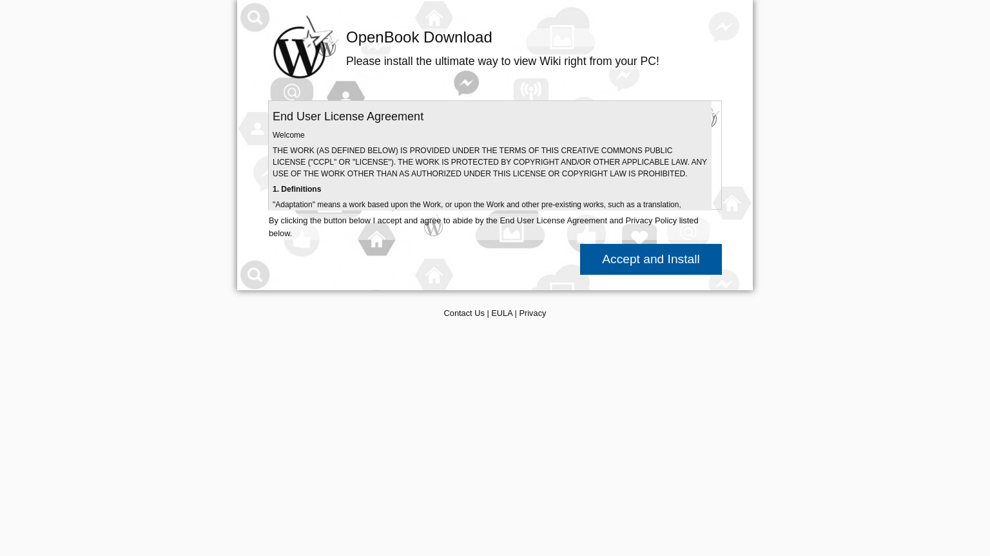The image size is (990, 556).
Task: Click the End User License Agreement heading
Action: (x=348, y=116)
